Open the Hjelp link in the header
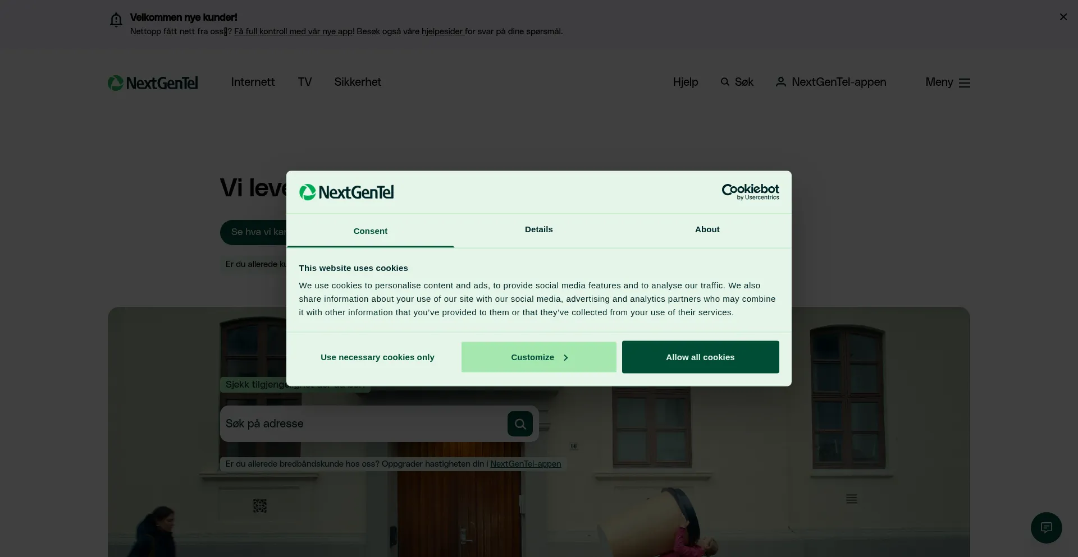The width and height of the screenshot is (1078, 557). (685, 82)
